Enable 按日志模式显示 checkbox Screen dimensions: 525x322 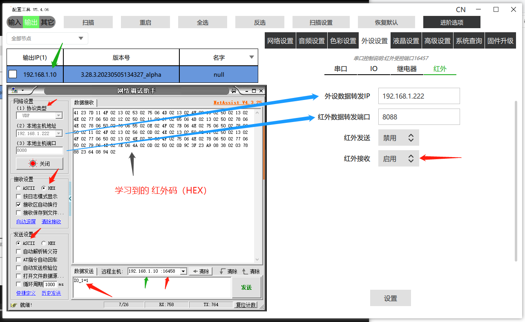point(18,196)
